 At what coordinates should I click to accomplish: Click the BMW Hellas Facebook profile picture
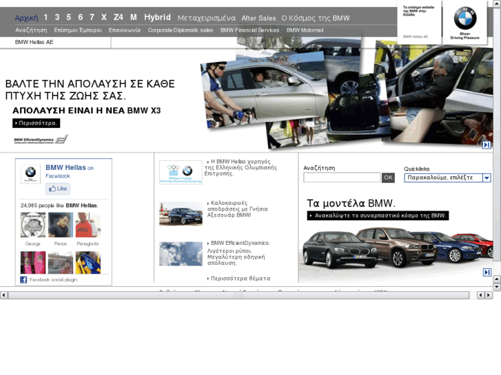(x=31, y=174)
